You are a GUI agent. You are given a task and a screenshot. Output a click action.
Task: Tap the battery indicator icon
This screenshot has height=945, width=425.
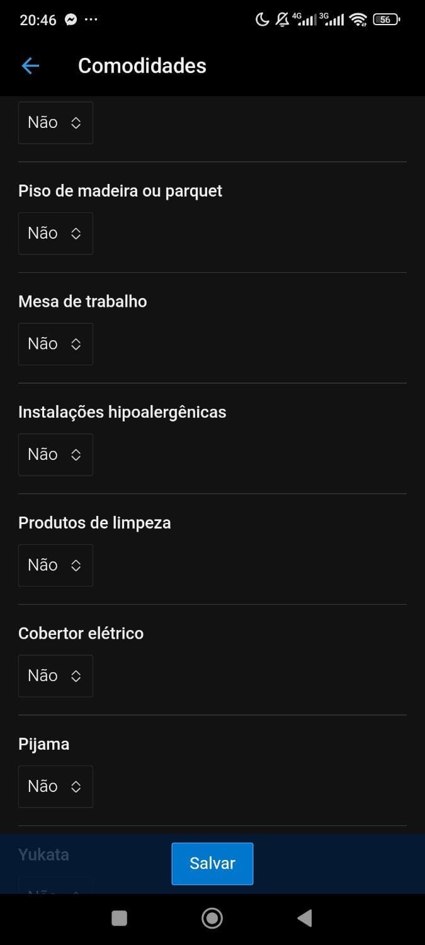pyautogui.click(x=386, y=20)
